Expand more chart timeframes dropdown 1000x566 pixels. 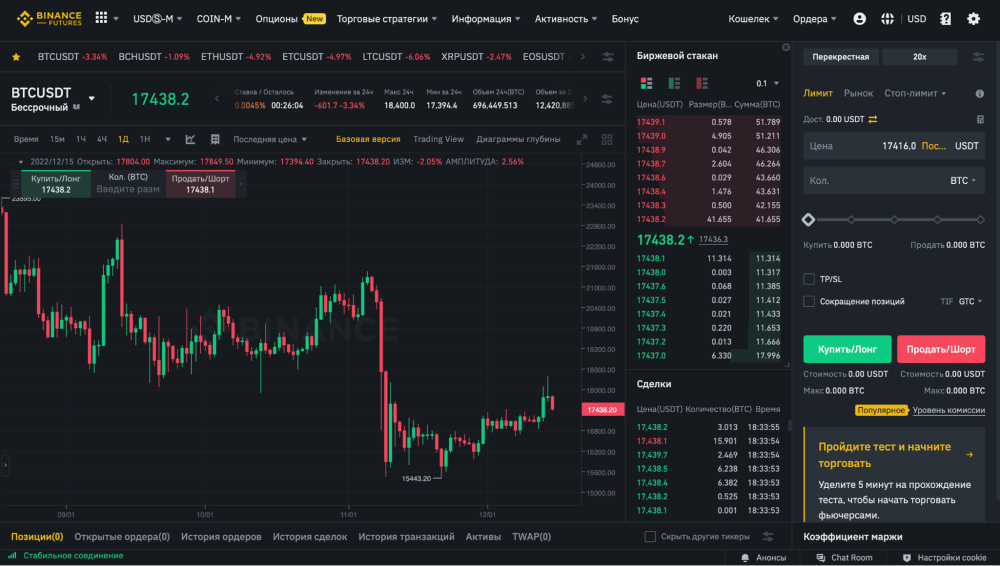168,139
